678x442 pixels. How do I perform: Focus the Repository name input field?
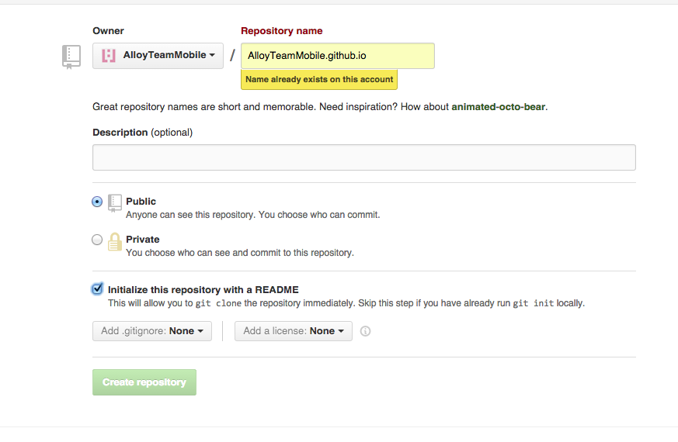point(338,56)
